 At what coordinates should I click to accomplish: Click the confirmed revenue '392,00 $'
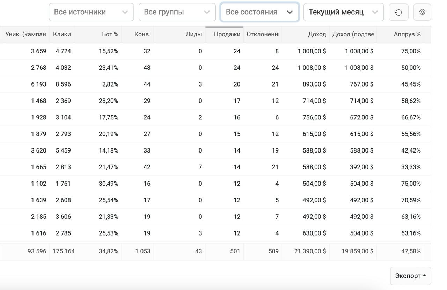[362, 167]
